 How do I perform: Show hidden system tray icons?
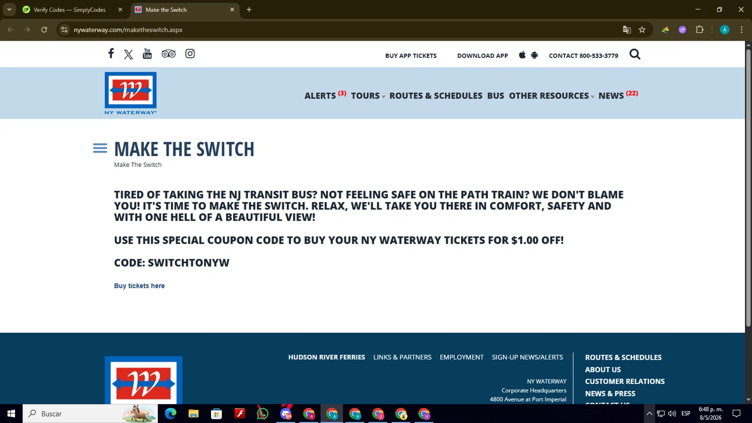(x=649, y=413)
